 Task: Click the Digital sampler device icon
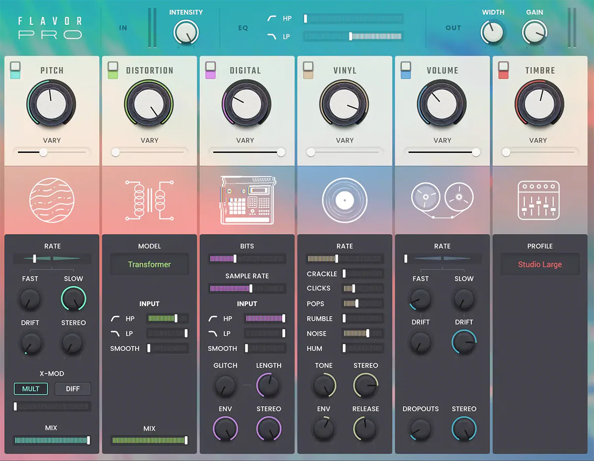click(x=247, y=200)
